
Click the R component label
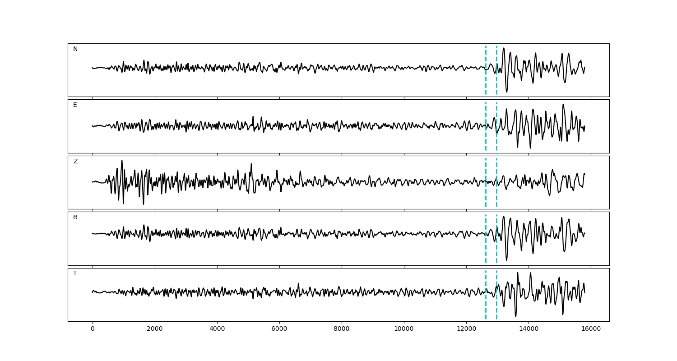(x=75, y=218)
